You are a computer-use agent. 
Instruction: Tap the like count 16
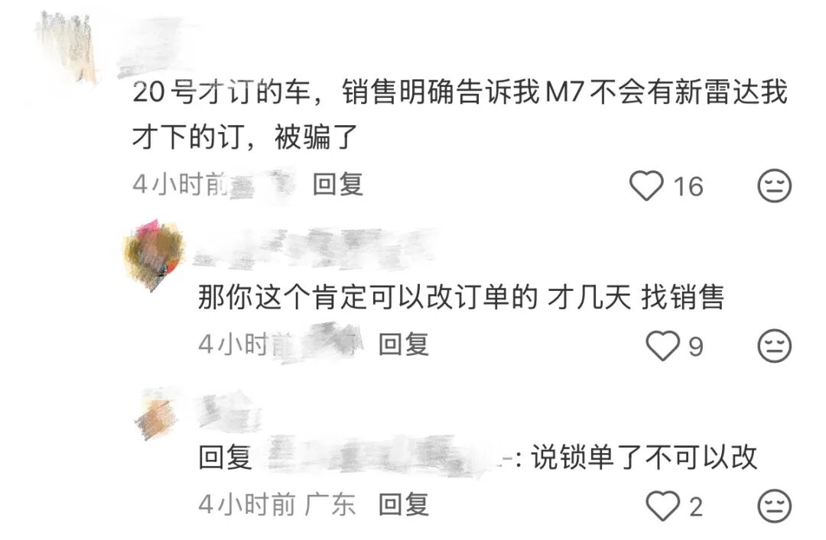(688, 187)
